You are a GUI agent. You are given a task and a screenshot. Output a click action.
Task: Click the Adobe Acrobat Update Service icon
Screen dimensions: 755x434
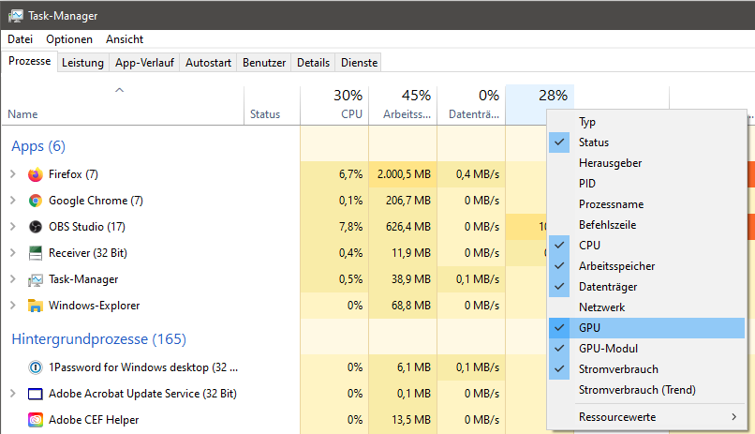[x=36, y=394]
